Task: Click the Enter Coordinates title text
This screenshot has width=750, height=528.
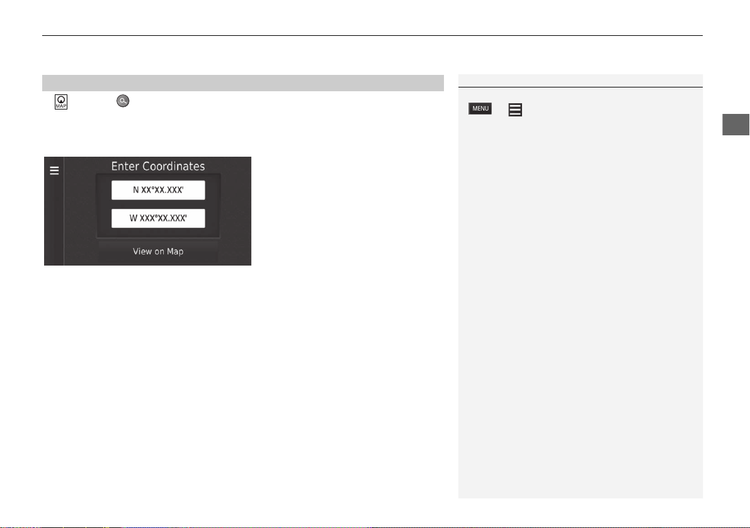Action: (158, 166)
